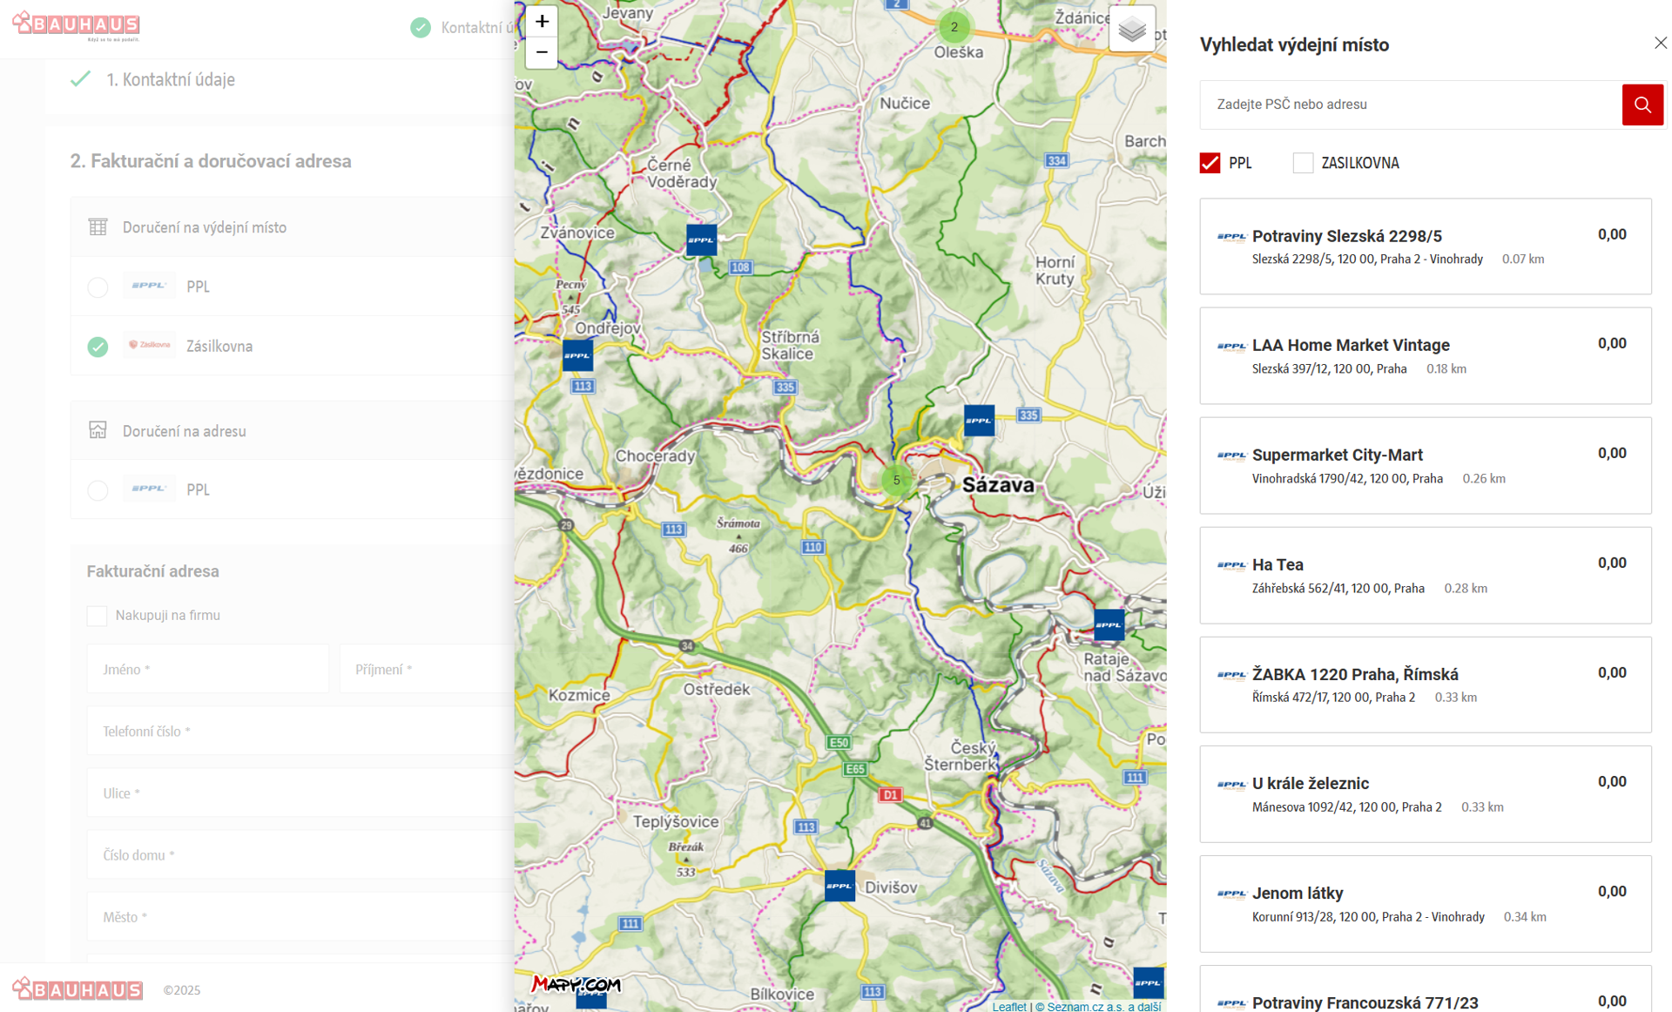Uncheck the PPL filter checkbox

(x=1210, y=163)
